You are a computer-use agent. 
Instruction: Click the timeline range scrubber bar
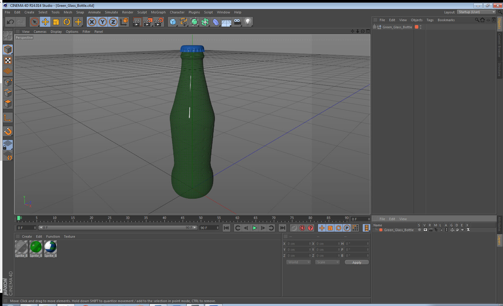click(118, 228)
